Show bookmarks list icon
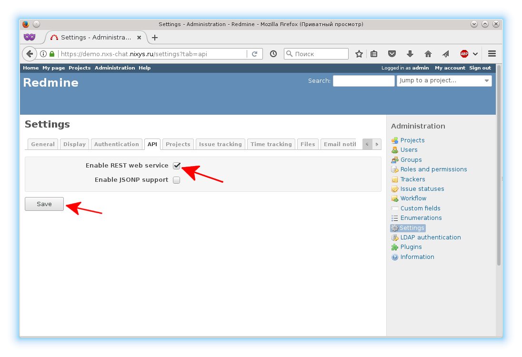The image size is (522, 357). 374,54
